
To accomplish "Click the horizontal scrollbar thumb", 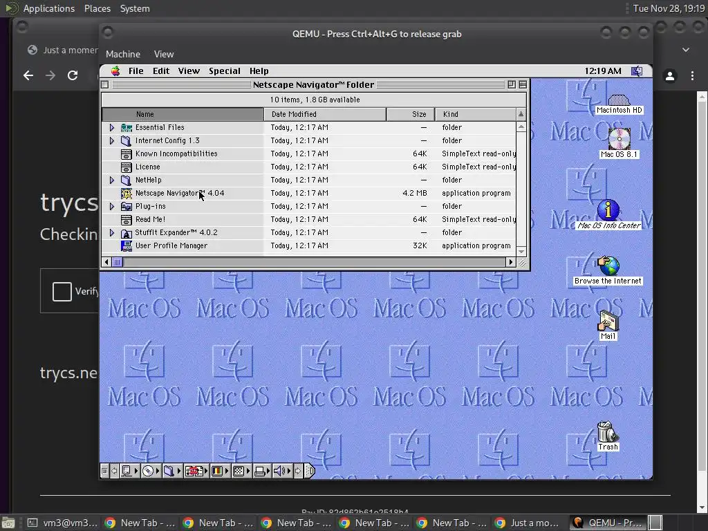I will coord(117,262).
